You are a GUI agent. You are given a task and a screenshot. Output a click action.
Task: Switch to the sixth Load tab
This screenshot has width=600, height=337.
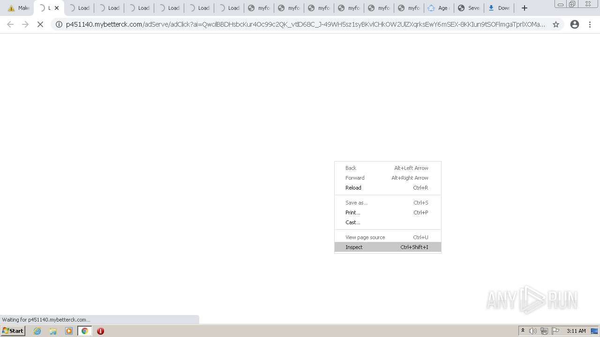pos(228,8)
